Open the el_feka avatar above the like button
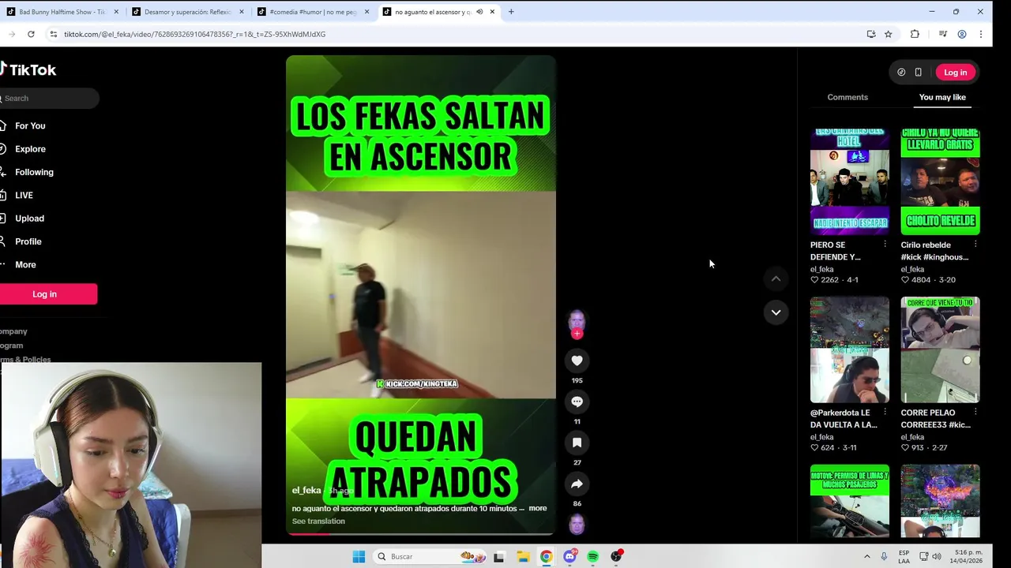 click(x=577, y=320)
